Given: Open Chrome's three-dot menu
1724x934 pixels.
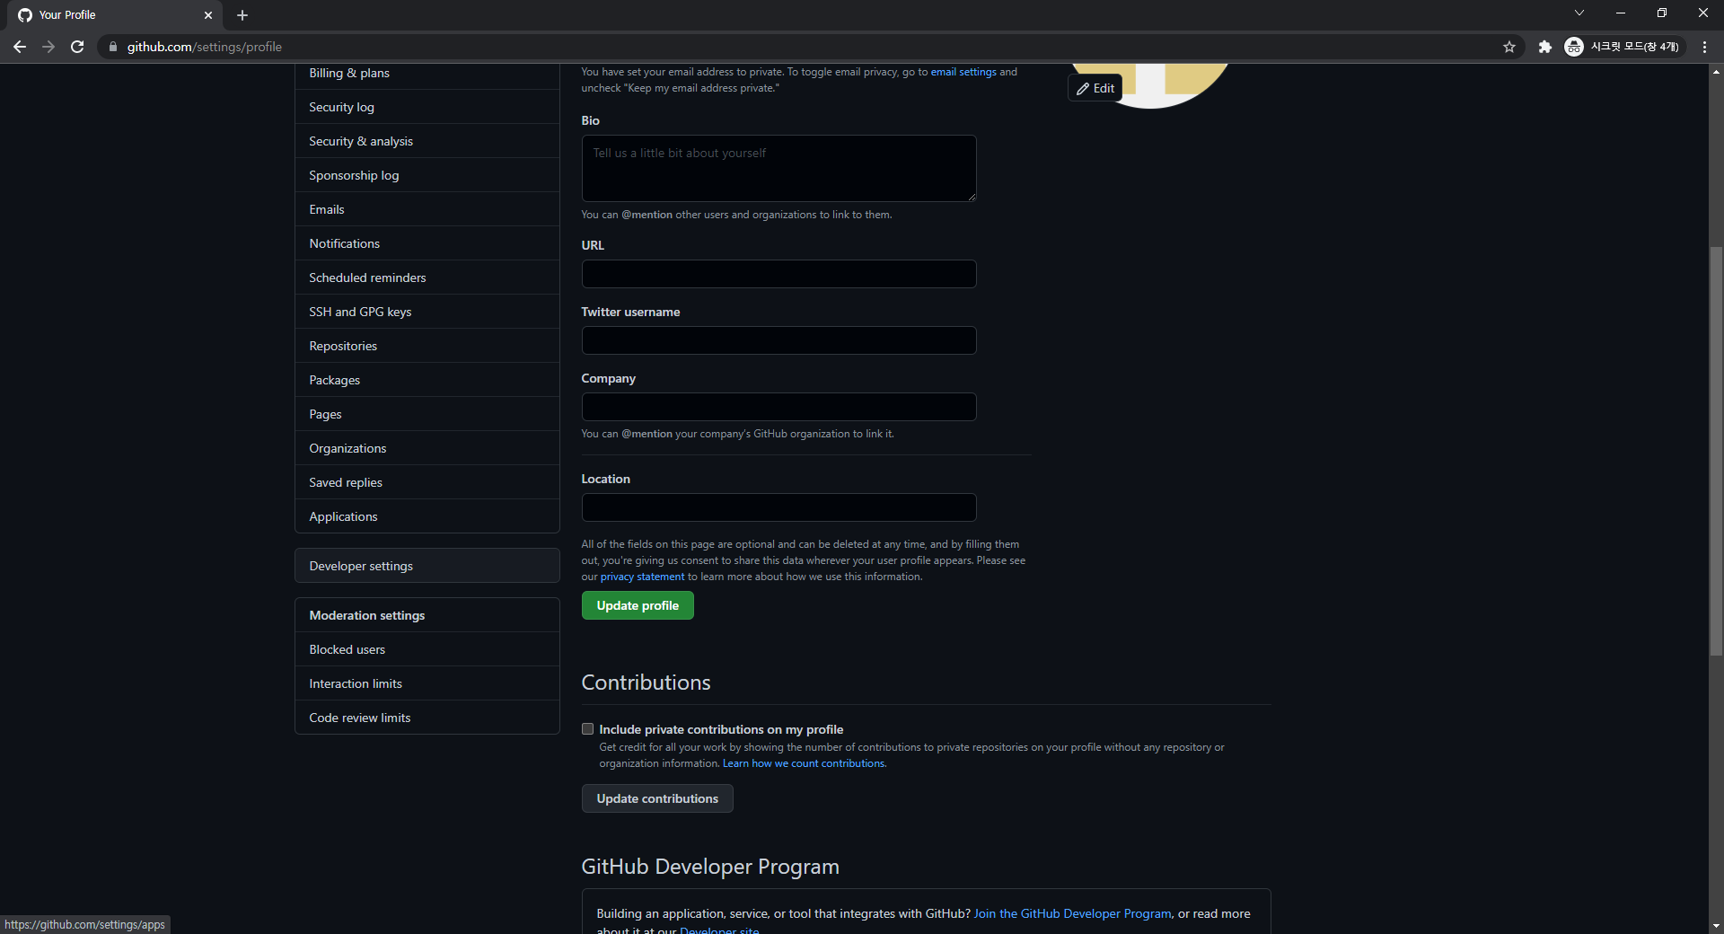Looking at the screenshot, I should [x=1704, y=47].
